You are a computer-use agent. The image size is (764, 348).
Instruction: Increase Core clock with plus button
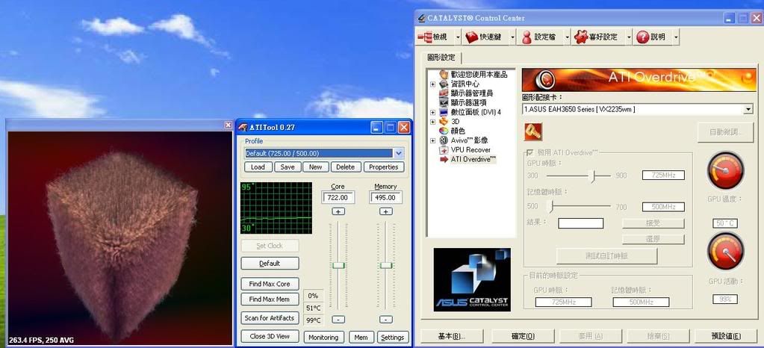coord(338,211)
